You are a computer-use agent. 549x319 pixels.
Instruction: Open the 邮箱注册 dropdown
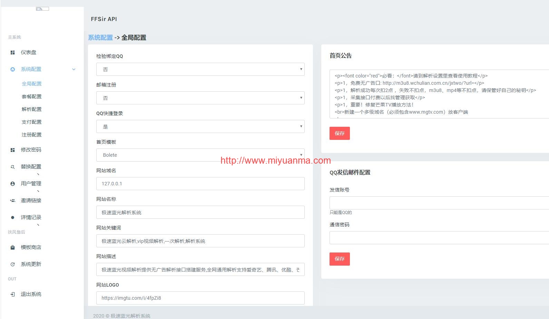point(200,98)
